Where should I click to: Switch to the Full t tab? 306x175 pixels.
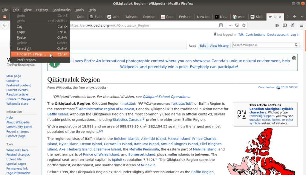96,17
